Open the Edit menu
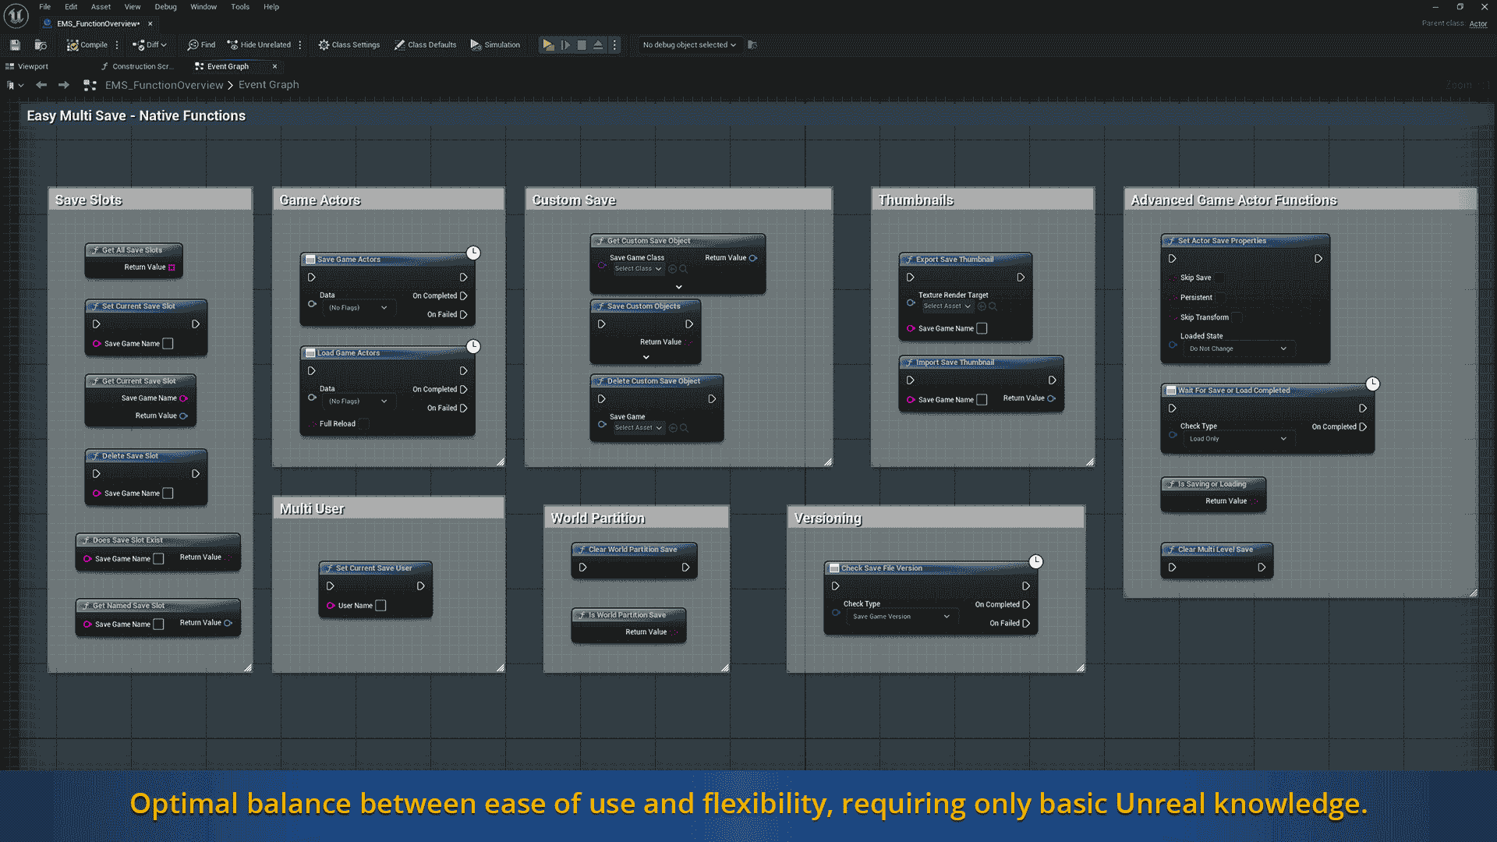1497x842 pixels. [x=71, y=7]
